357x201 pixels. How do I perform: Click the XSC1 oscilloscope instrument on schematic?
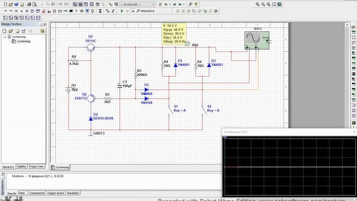click(x=257, y=40)
